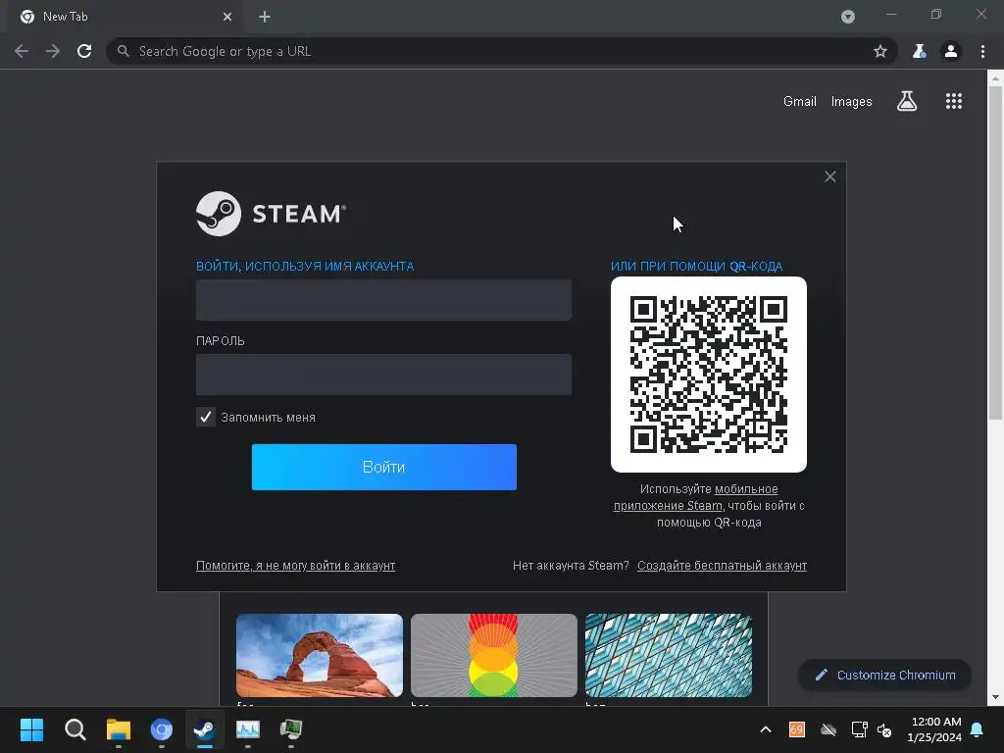Open the Google apps grid
Screen dimensions: 1004x753
tap(954, 101)
